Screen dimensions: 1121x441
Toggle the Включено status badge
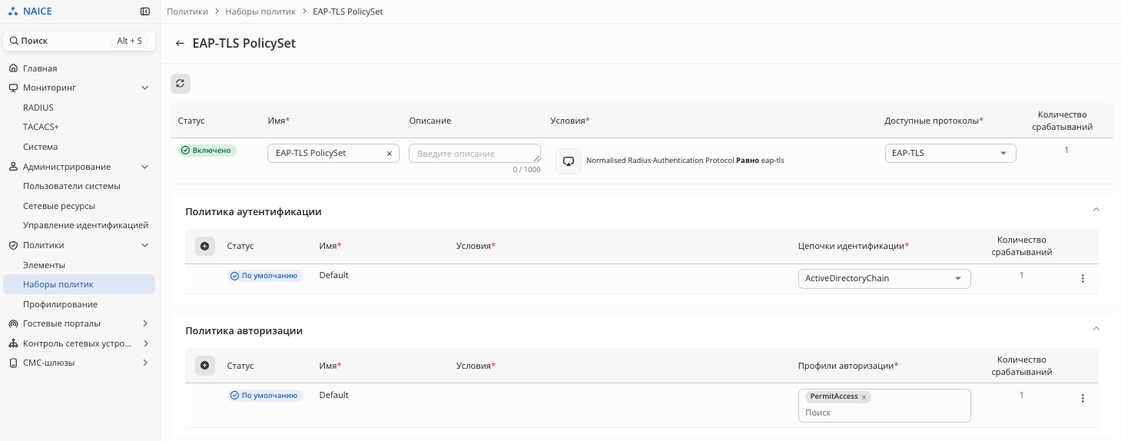click(207, 151)
